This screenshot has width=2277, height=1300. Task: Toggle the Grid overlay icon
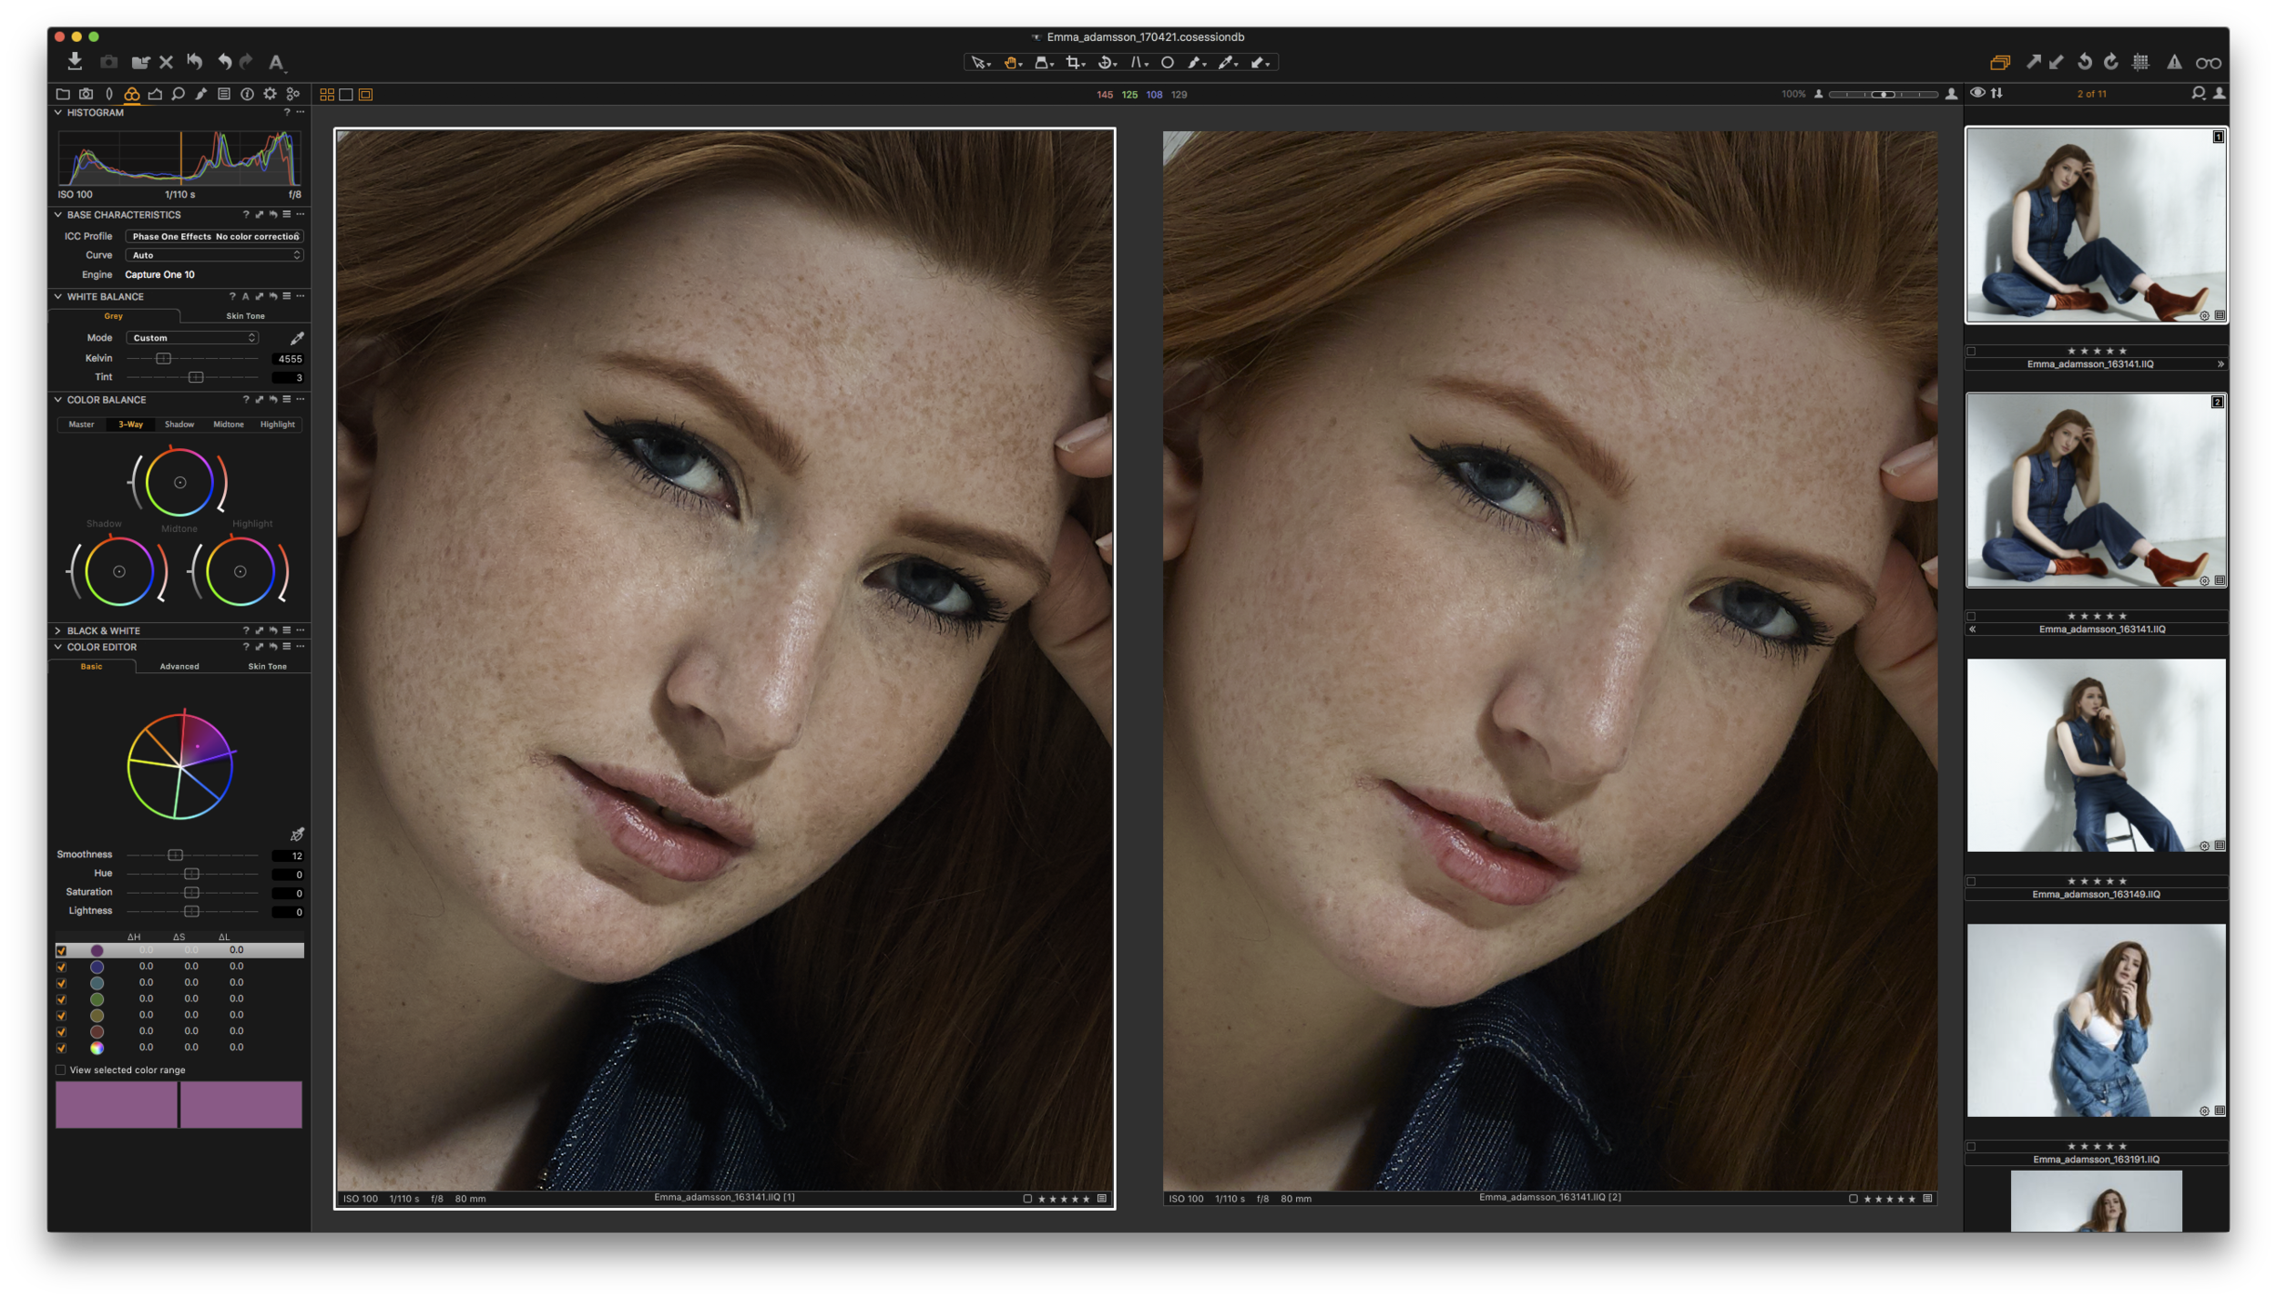pyautogui.click(x=2141, y=62)
